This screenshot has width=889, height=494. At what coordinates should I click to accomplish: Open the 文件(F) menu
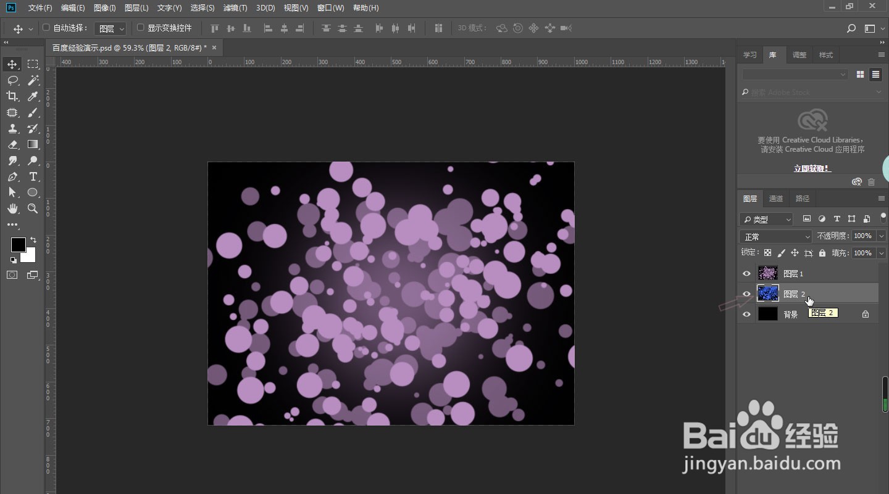[x=40, y=8]
